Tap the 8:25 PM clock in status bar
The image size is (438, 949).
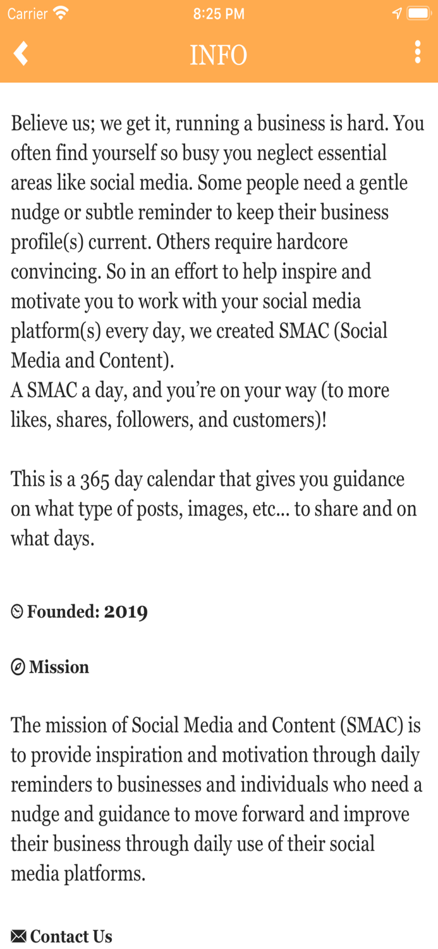(219, 13)
